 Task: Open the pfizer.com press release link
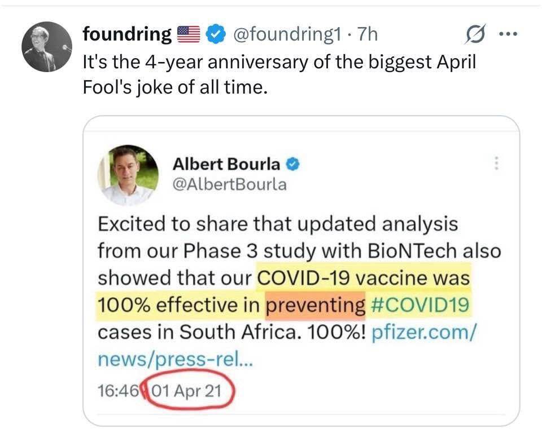[425, 332]
